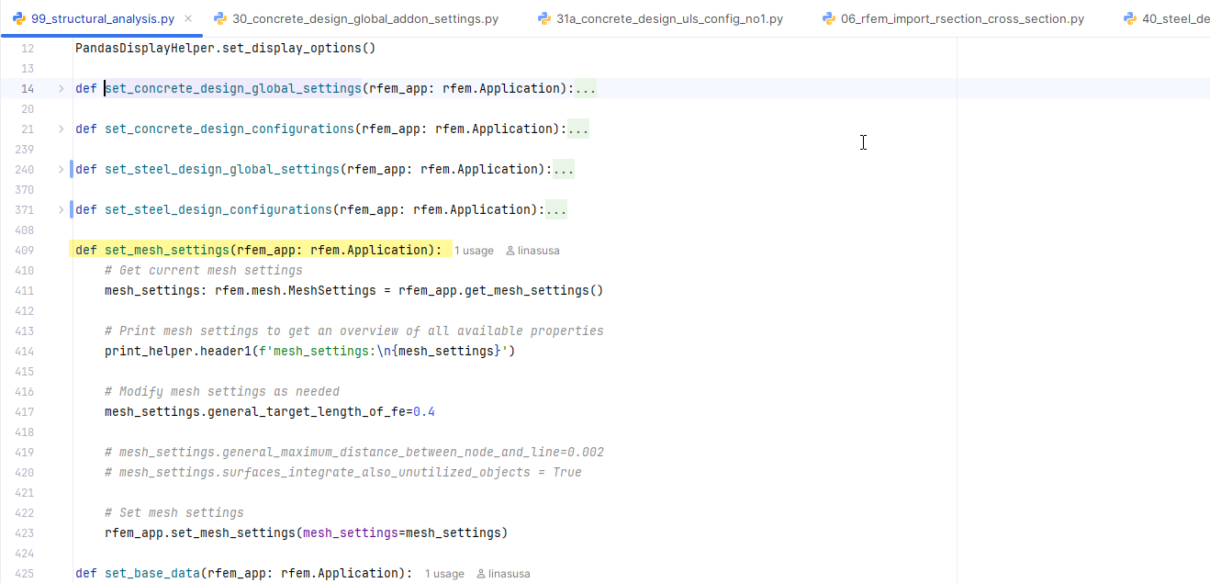This screenshot has width=1210, height=583.
Task: Open '1 usage' hint for set_mesh_settings
Action: (474, 250)
